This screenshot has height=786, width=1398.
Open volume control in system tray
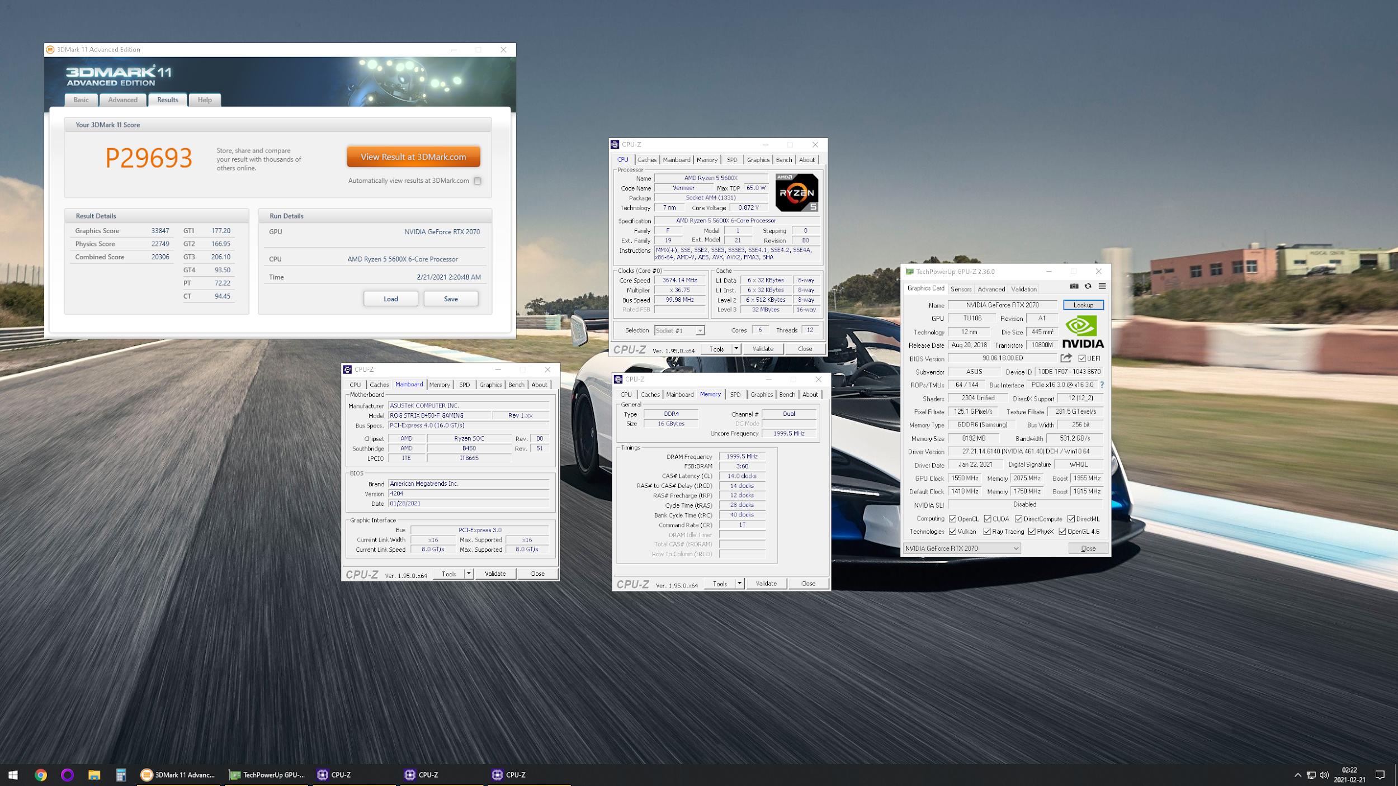click(1324, 775)
